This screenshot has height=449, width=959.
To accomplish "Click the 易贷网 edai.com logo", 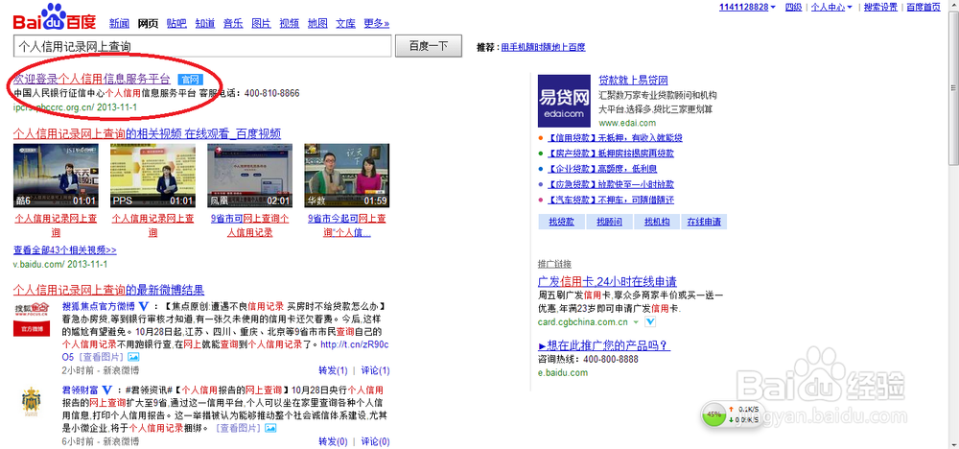I will point(564,100).
